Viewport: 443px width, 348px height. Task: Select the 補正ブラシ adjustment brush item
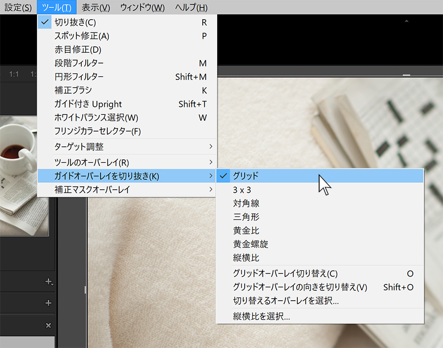click(x=73, y=90)
